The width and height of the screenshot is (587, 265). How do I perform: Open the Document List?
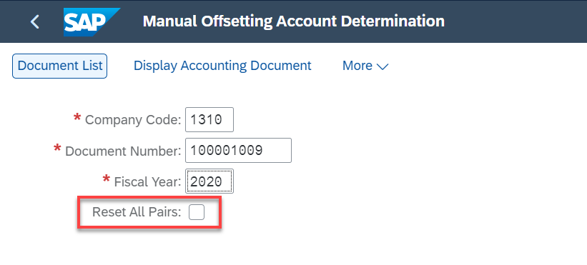(x=59, y=66)
